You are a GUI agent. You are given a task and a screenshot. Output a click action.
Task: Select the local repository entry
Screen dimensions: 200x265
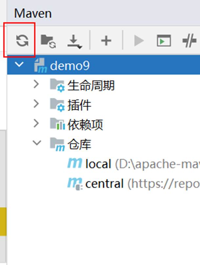133,164
